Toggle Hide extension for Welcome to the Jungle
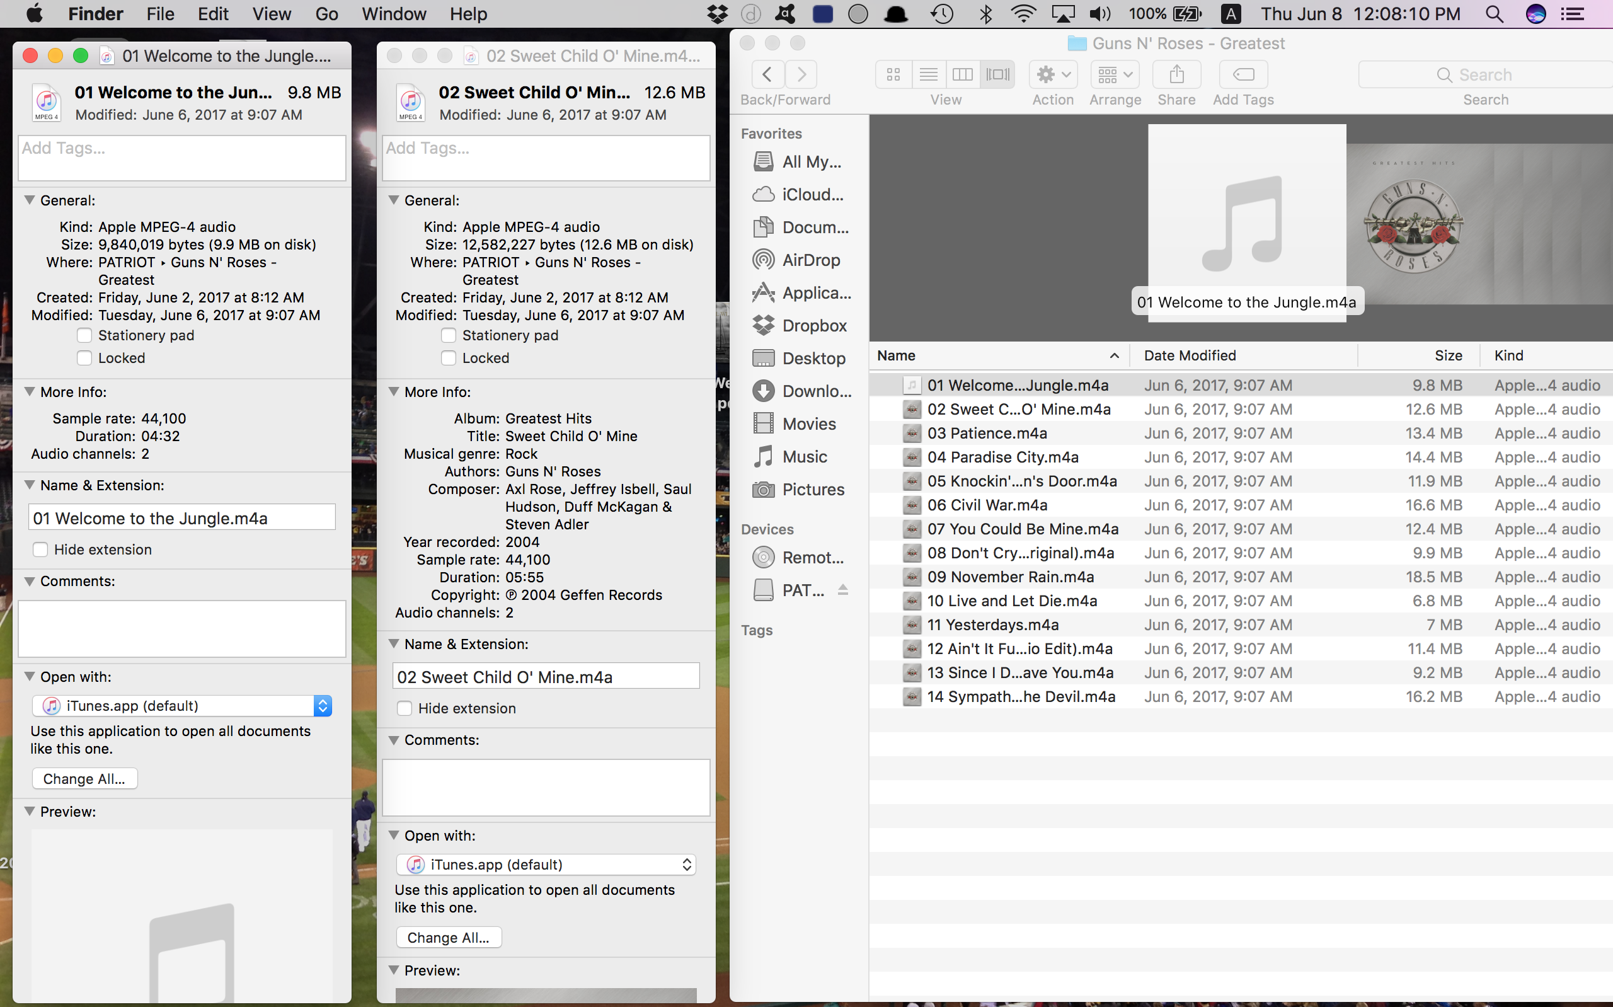 click(40, 550)
